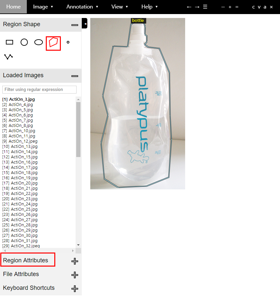Image resolution: width=280 pixels, height=297 pixels.
Task: Open ActiOn_5.jpg in image list
Action: 18,110
